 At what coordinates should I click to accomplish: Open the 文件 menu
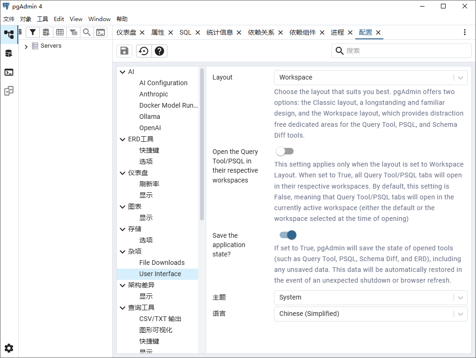[9, 19]
